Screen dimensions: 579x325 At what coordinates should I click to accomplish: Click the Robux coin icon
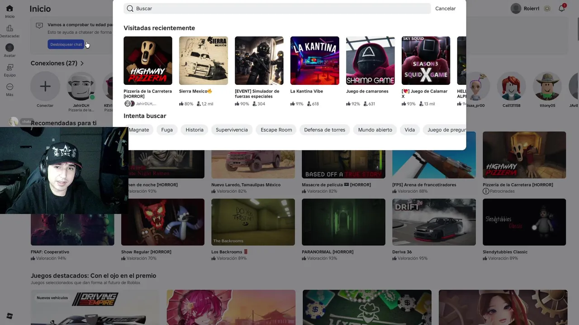(x=547, y=9)
